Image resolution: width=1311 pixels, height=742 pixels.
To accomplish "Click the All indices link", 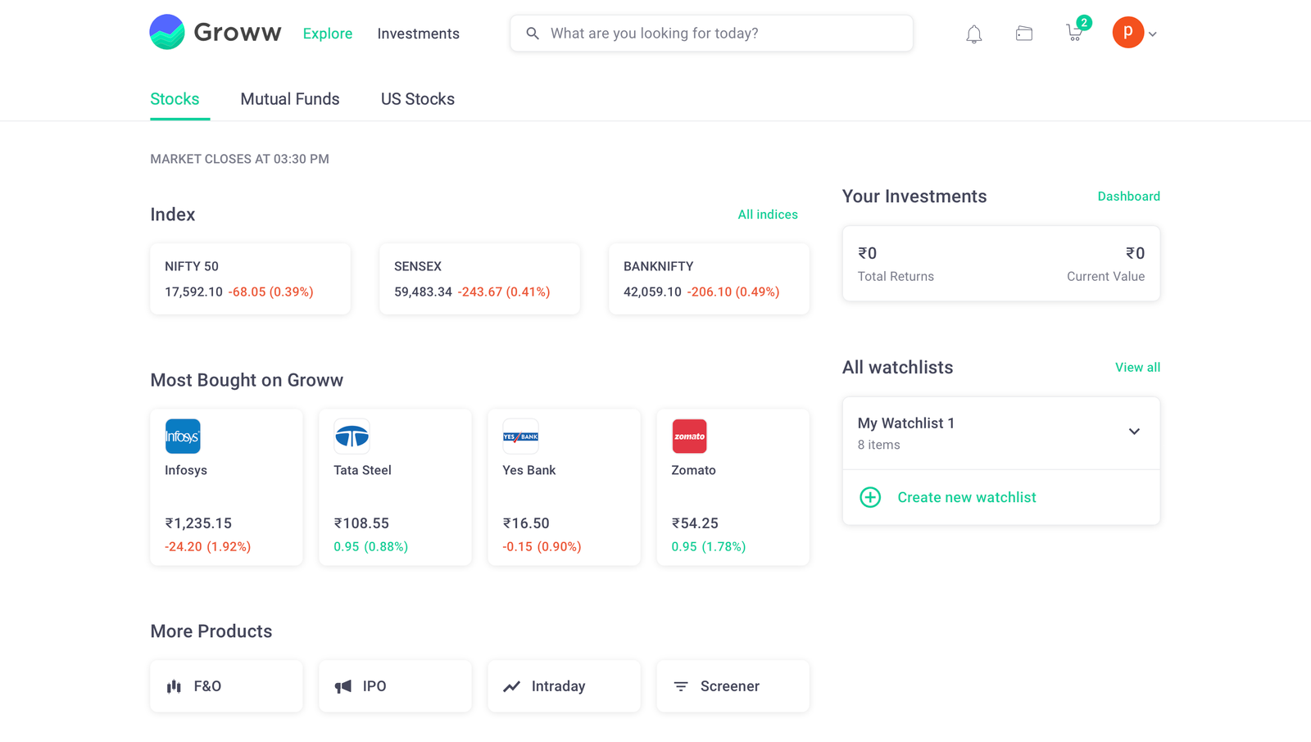I will coord(768,215).
